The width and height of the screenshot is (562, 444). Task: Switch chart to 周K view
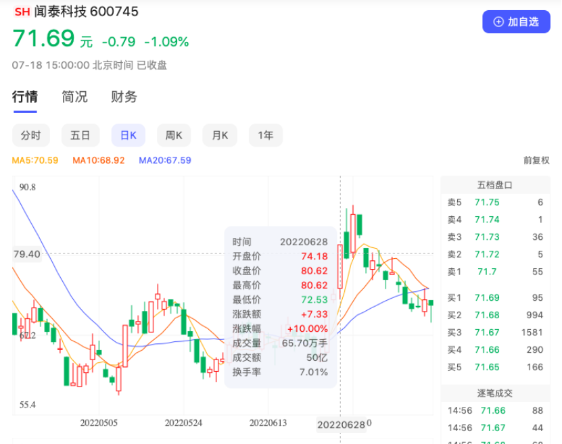click(x=174, y=135)
